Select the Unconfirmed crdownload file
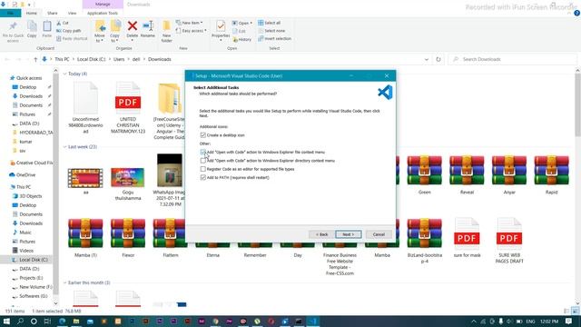The height and width of the screenshot is (327, 581). (85, 108)
